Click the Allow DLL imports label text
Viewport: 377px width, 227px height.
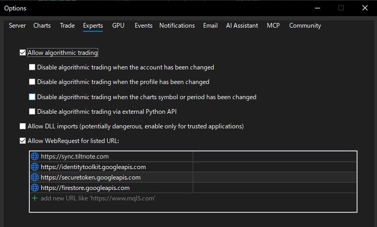pos(135,126)
